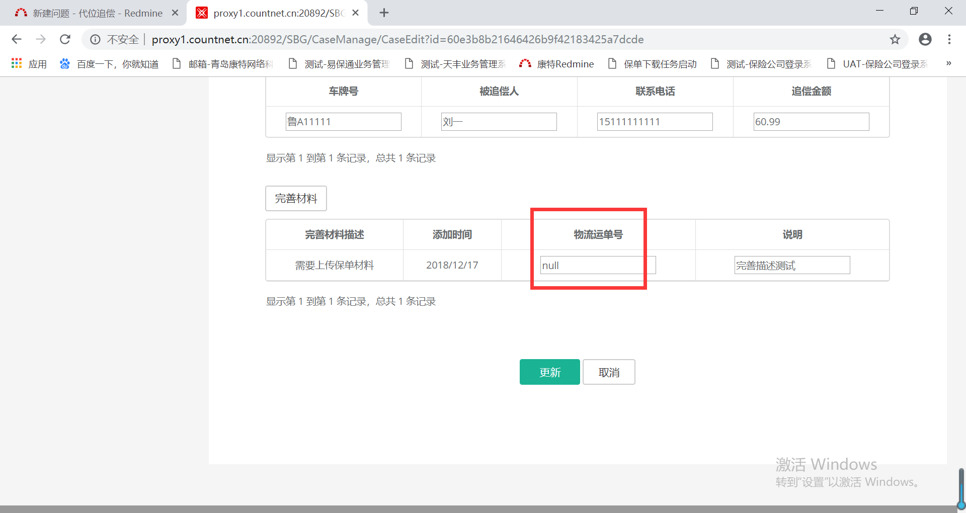Viewport: 966px width, 513px height.
Task: Open the 保单下载任务启动 bookmark
Action: tap(653, 64)
